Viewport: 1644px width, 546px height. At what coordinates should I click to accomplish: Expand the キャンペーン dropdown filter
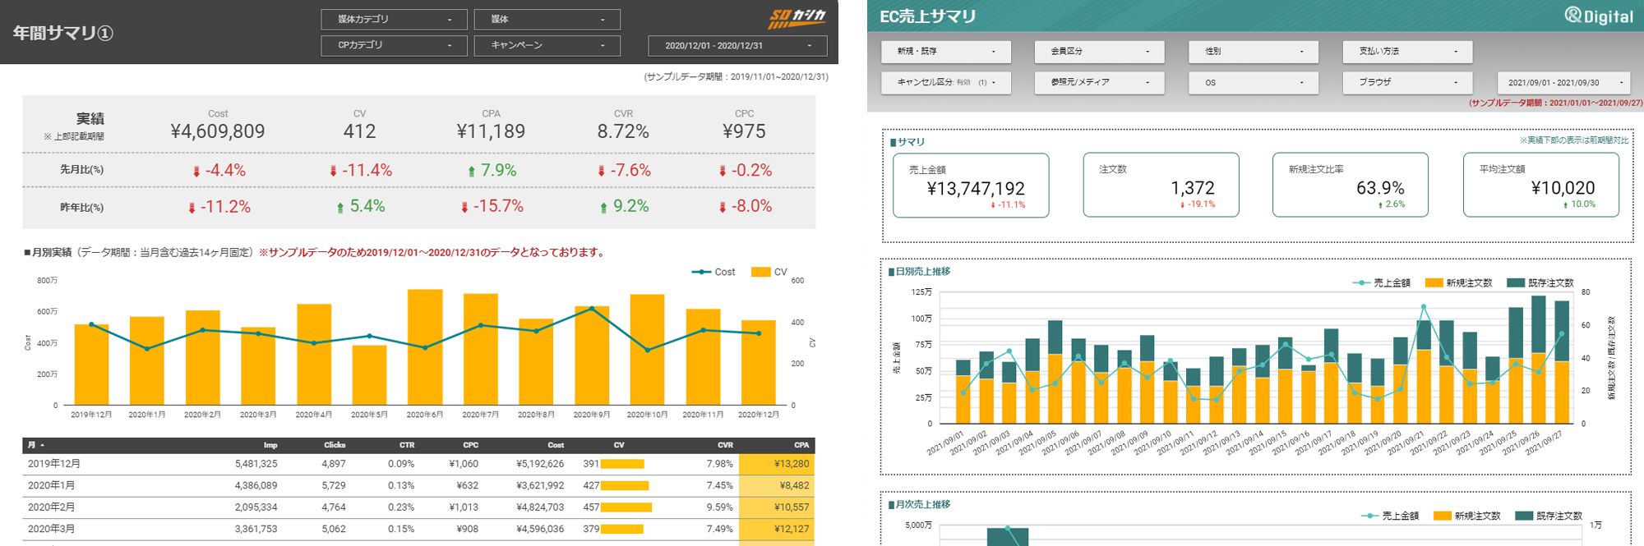tap(547, 45)
